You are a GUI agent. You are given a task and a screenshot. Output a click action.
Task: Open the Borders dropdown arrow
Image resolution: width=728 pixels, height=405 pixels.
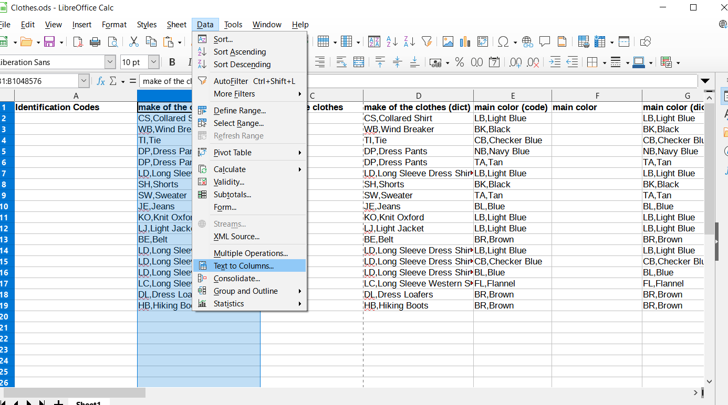604,63
